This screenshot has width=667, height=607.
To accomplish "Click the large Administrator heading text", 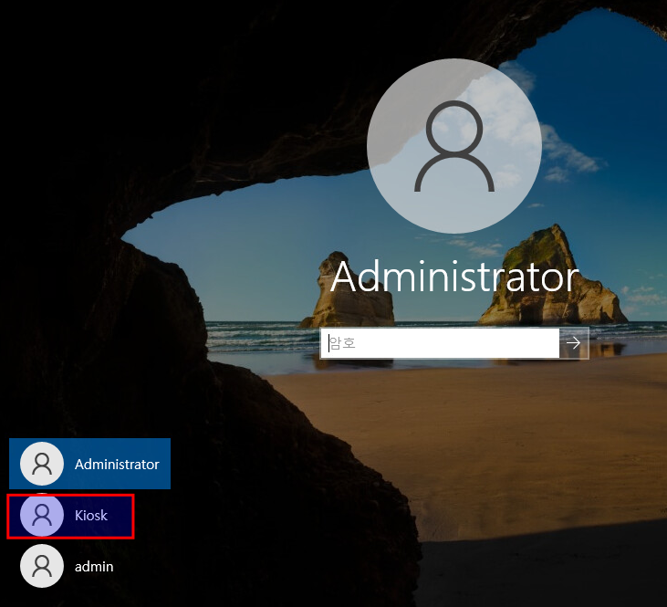I will (x=454, y=277).
